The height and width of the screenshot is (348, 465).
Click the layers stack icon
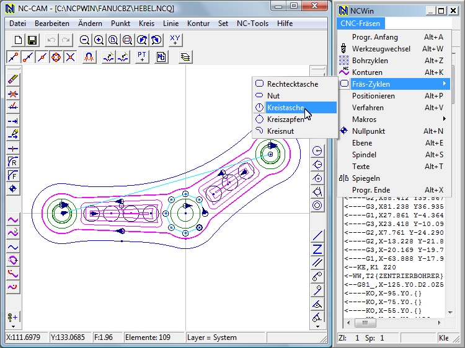click(x=186, y=57)
